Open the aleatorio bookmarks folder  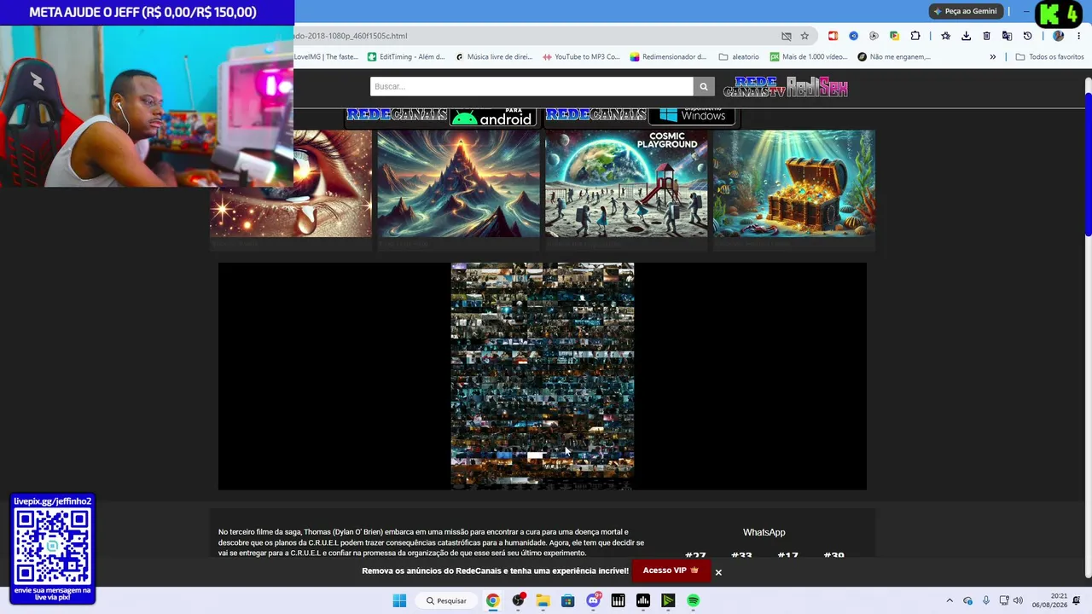pyautogui.click(x=739, y=57)
